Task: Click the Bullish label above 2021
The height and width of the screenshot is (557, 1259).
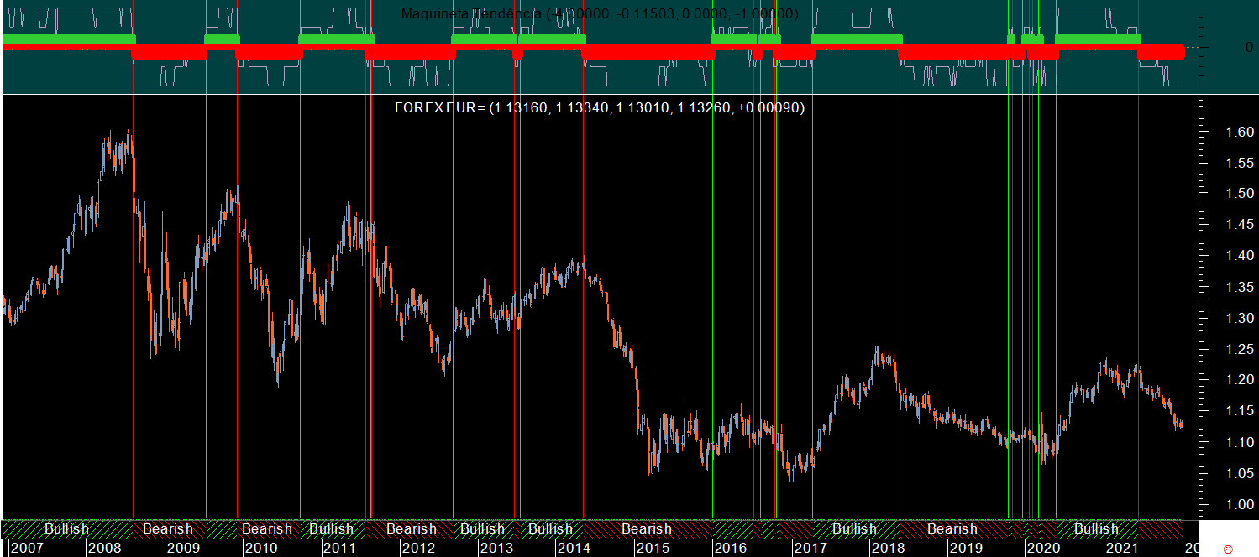Action: coord(1096,529)
